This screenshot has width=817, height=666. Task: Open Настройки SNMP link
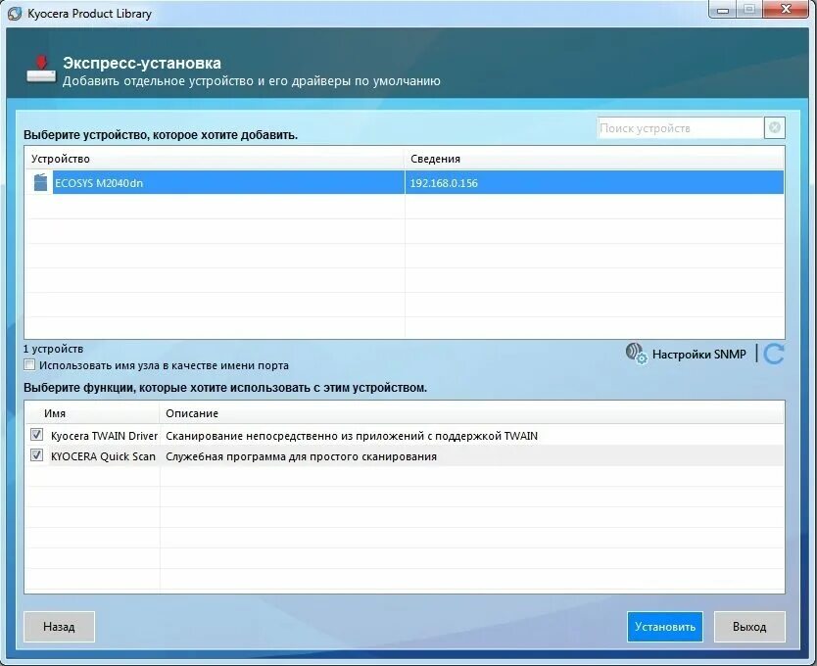[698, 355]
